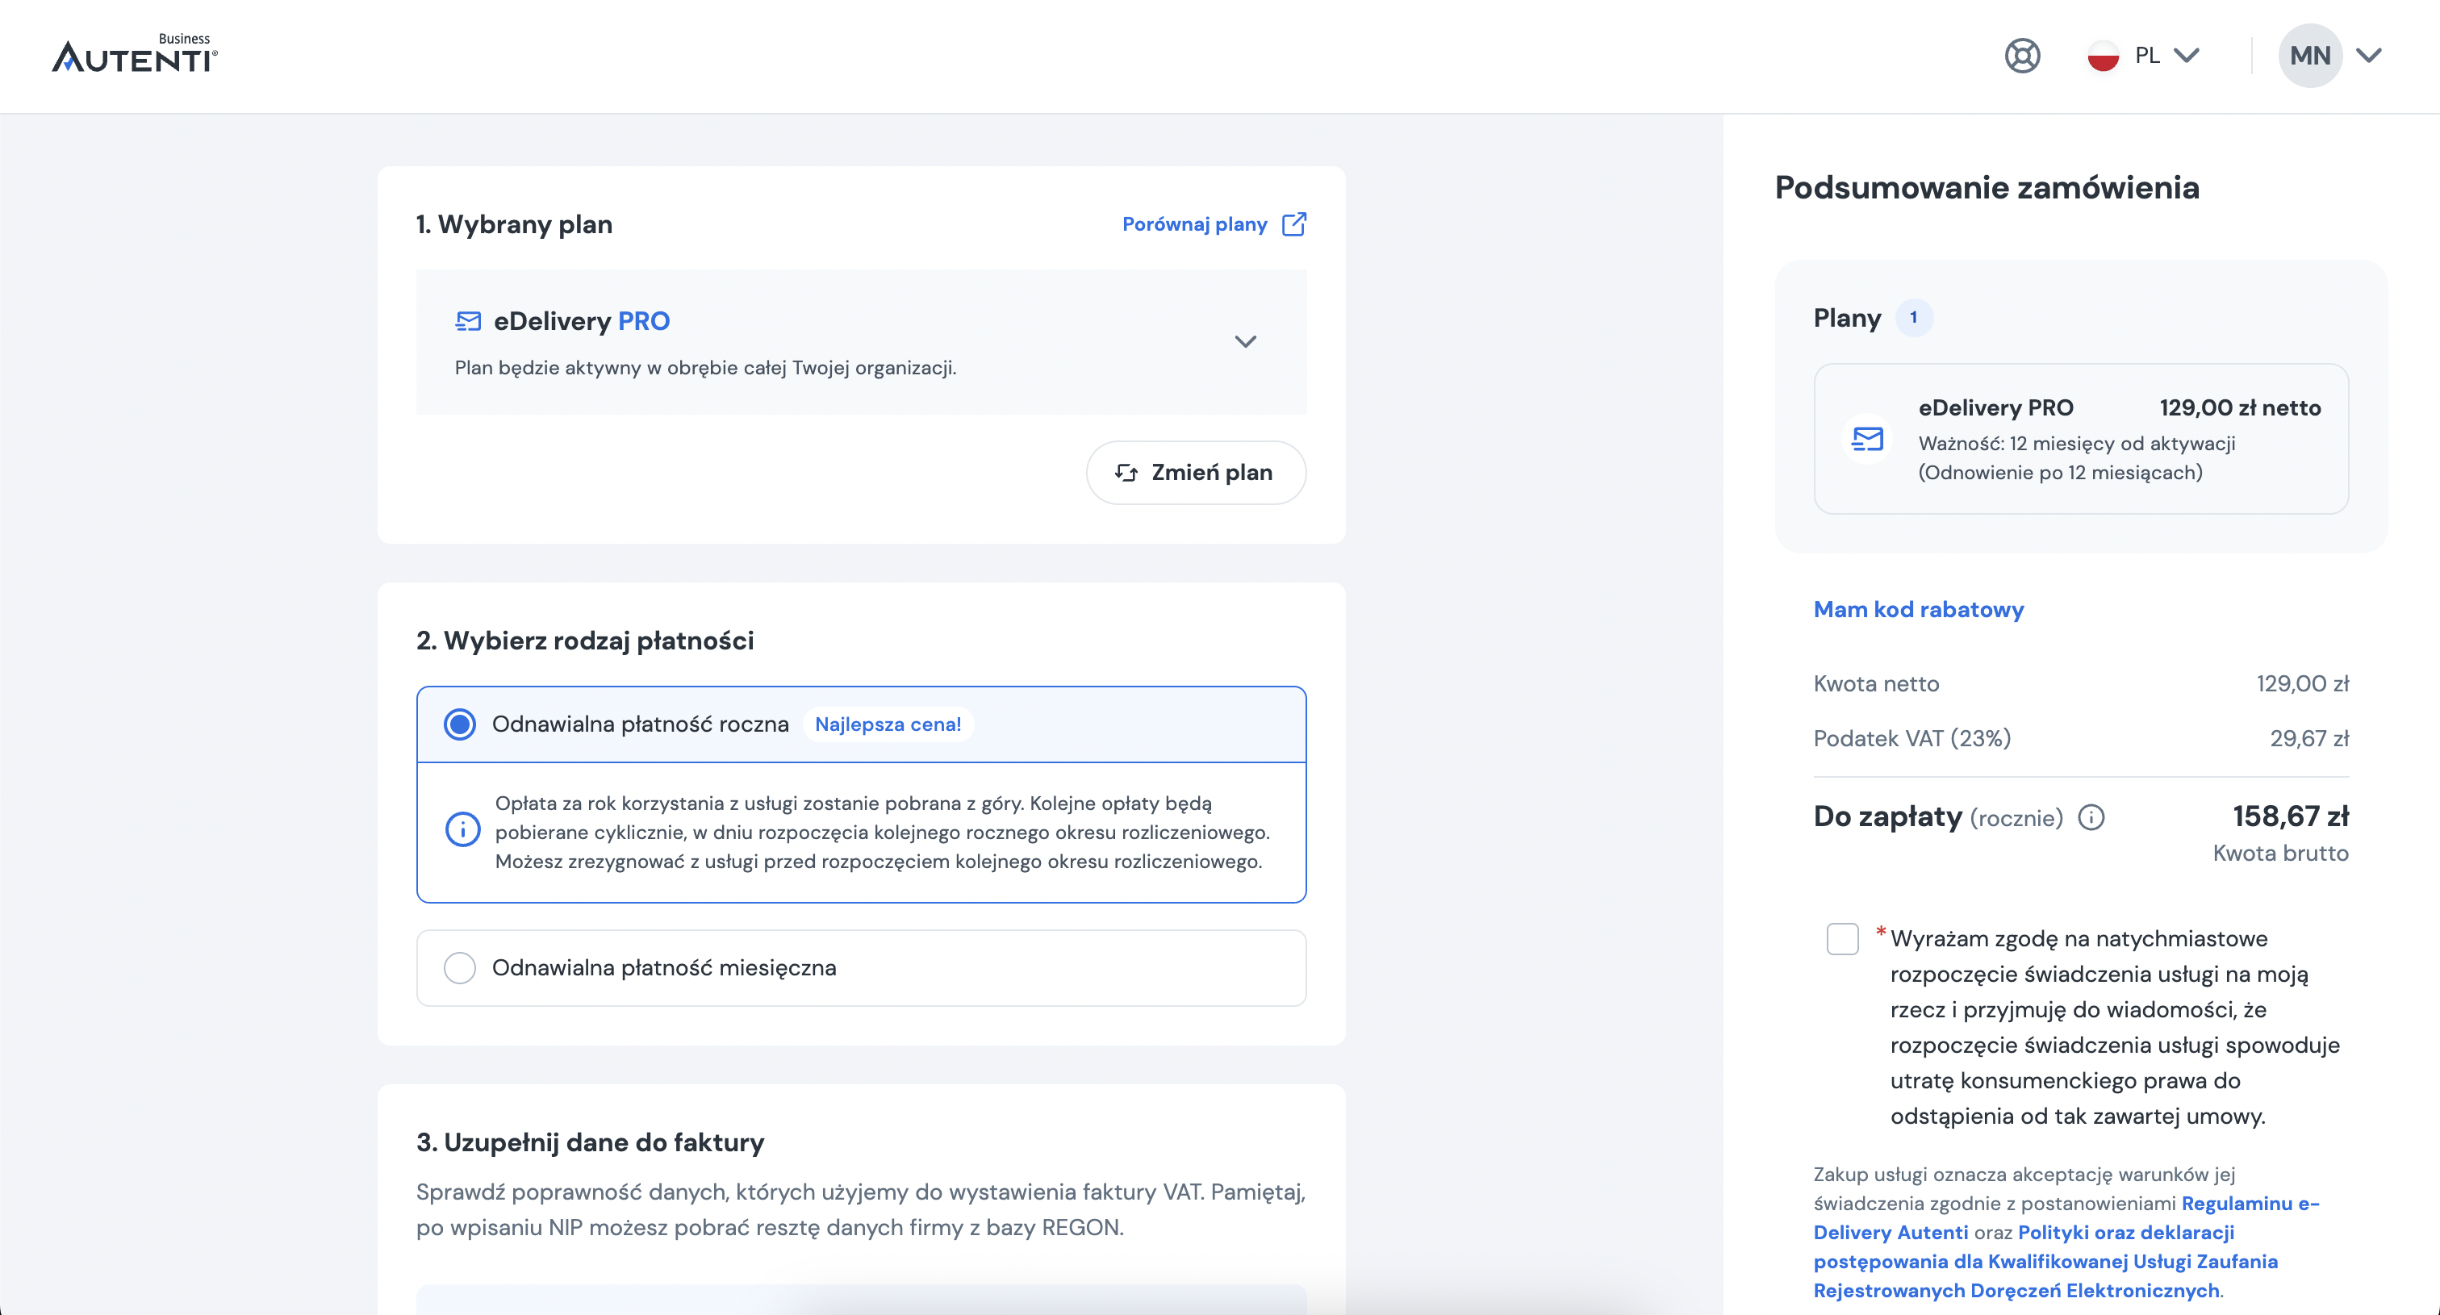Click the Podsumowanie zamówienia heading
This screenshot has width=2440, height=1315.
coord(1987,187)
